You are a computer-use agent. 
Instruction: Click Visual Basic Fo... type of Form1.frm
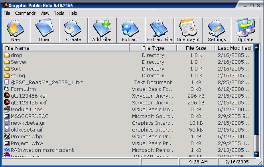click(x=153, y=89)
